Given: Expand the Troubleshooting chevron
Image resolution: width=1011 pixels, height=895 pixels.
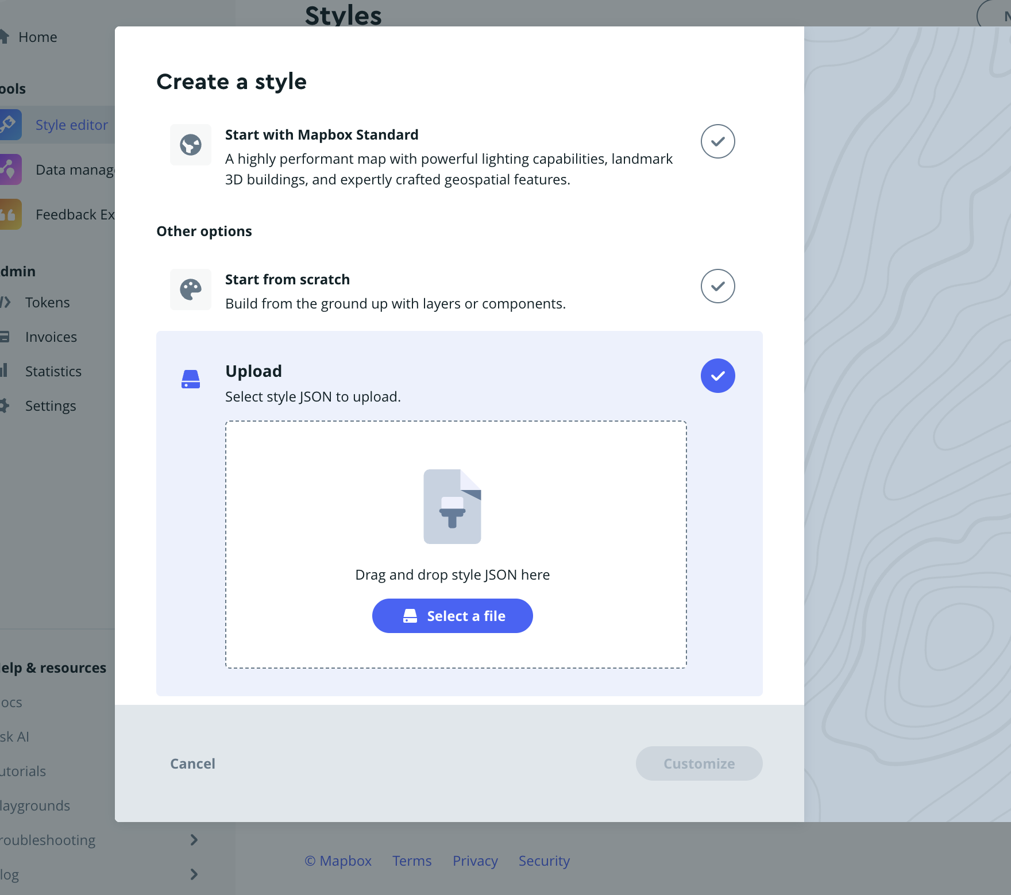Looking at the screenshot, I should [194, 840].
